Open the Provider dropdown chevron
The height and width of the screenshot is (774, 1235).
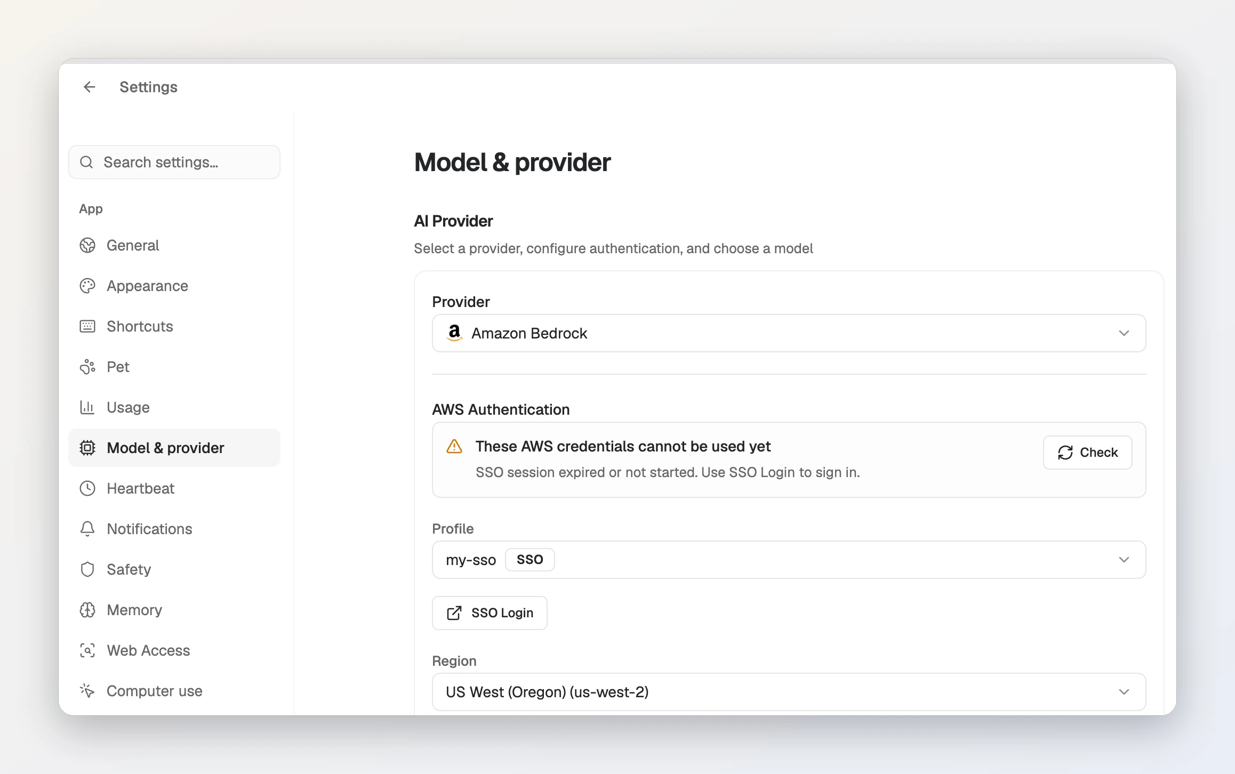[x=1124, y=333]
